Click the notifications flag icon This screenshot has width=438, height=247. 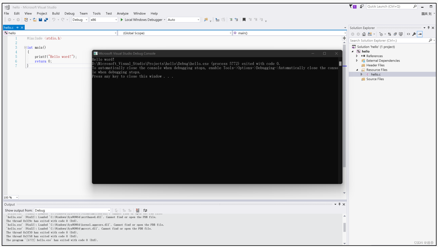tap(353, 6)
